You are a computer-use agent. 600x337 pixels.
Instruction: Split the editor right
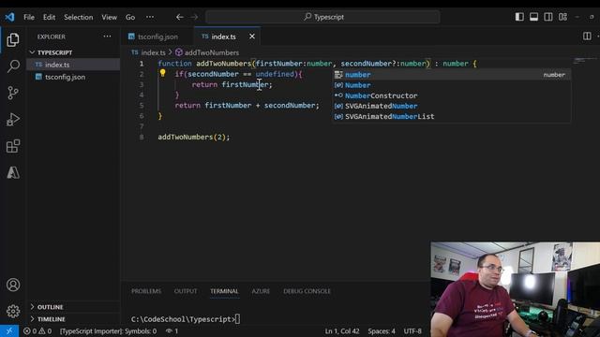coord(587,36)
